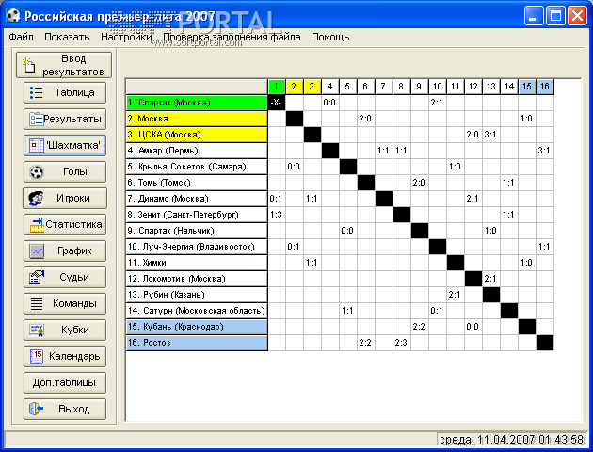593x452 pixels.
Task: Click the lines icon on Команды button
Action: [37, 304]
